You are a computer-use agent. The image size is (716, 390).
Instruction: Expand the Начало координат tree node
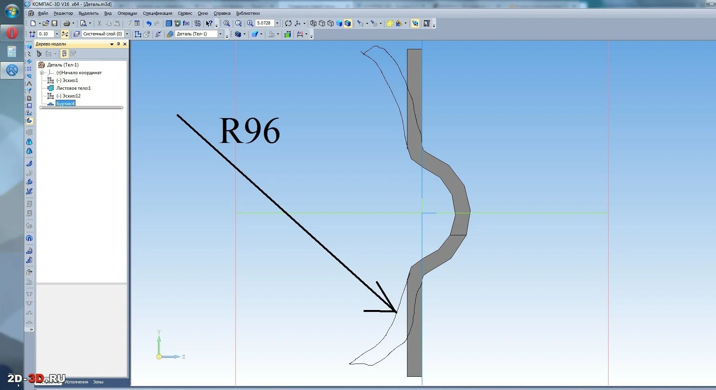[x=42, y=73]
